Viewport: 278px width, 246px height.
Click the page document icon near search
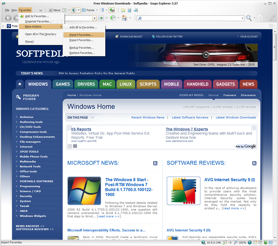(261, 18)
